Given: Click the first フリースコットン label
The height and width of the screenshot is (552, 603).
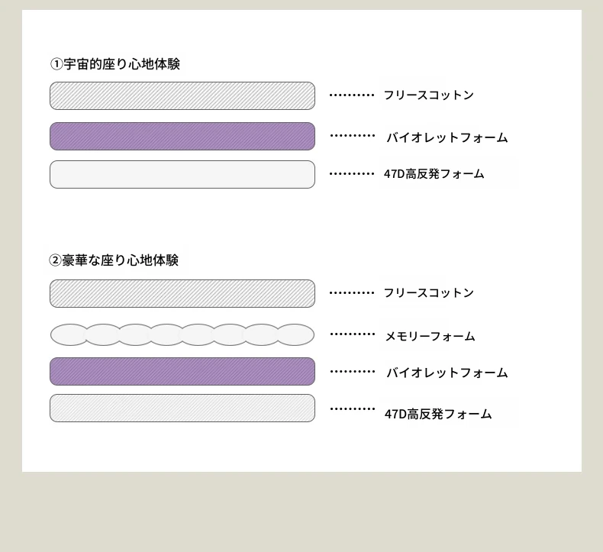Looking at the screenshot, I should tap(428, 95).
